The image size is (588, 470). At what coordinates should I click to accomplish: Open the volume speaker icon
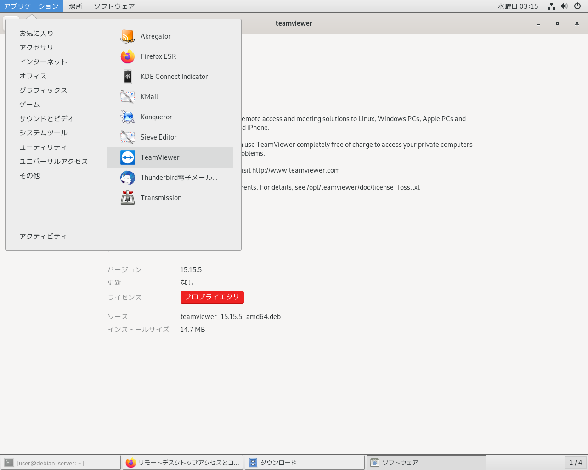pyautogui.click(x=564, y=6)
